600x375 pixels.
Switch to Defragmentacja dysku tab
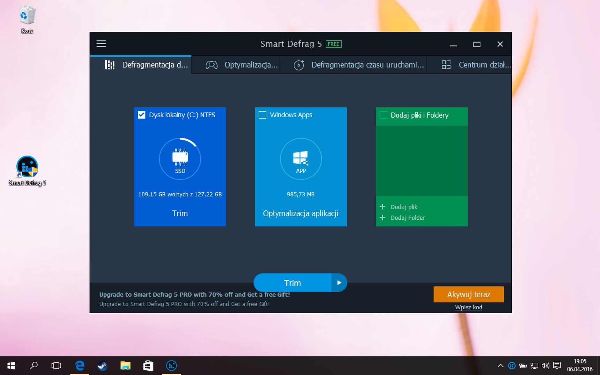(x=141, y=65)
